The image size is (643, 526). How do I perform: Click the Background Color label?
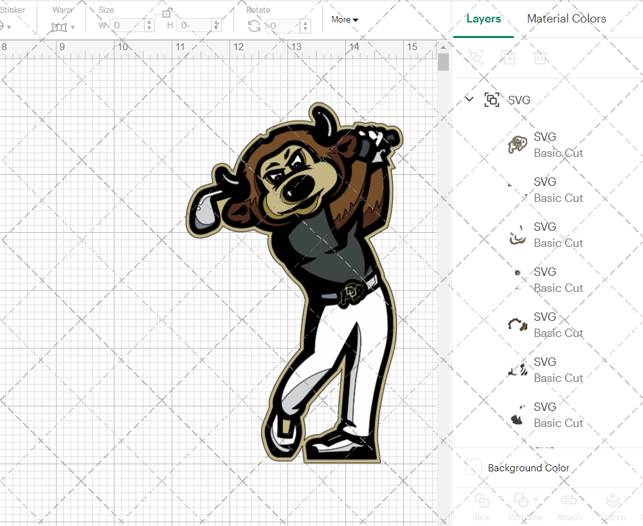[529, 467]
